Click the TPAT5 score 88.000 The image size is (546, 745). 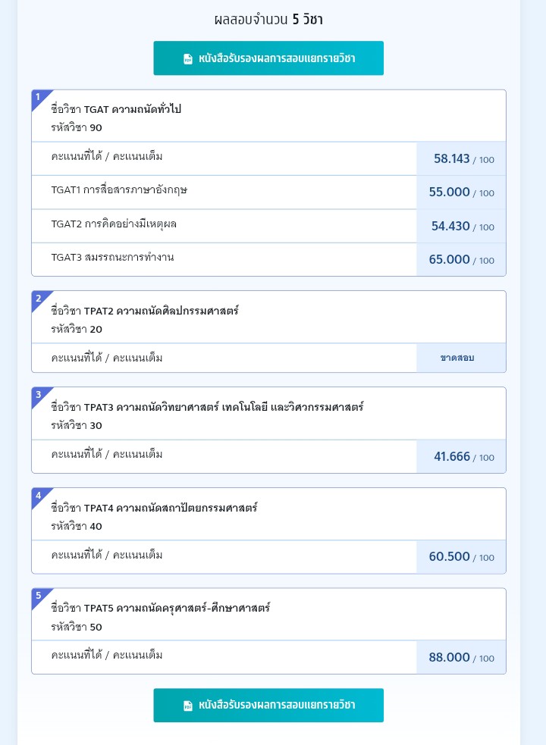[450, 657]
